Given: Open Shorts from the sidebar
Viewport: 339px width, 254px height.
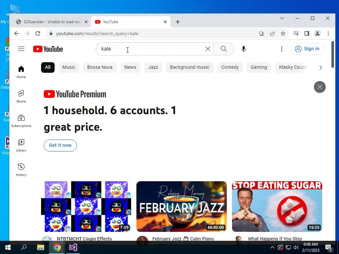Looking at the screenshot, I should click(x=21, y=96).
